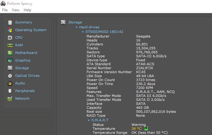Click the Summary clipboard icon
The image size is (212, 135).
pos(10,22)
